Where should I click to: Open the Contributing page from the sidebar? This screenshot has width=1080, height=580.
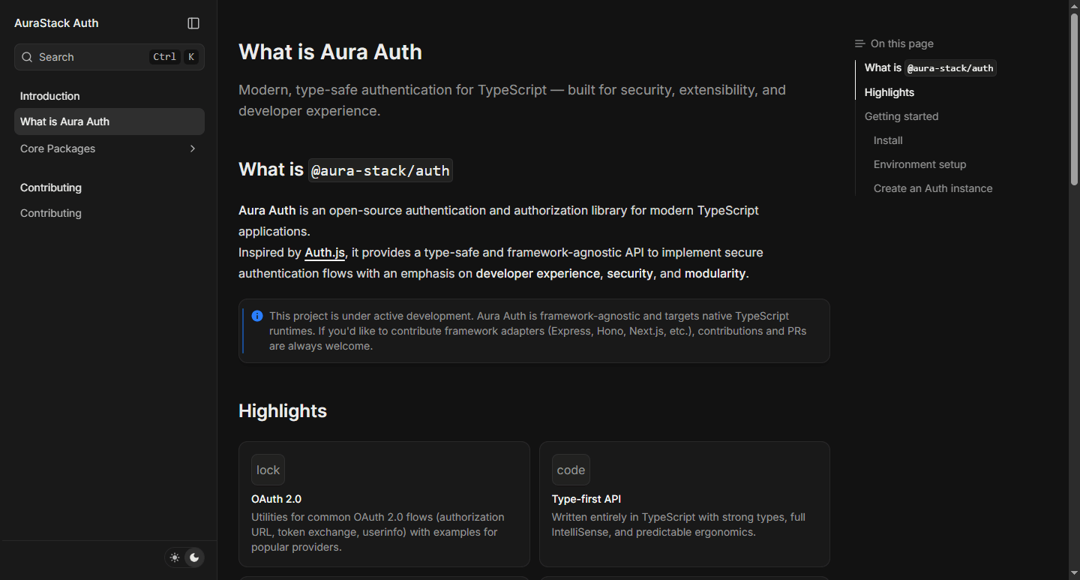[50, 213]
